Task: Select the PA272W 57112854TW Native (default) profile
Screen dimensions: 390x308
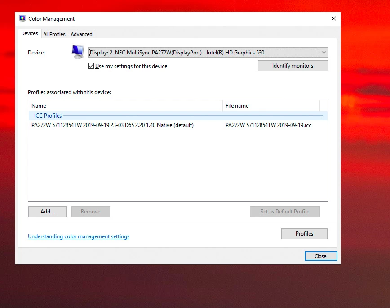Action: click(112, 125)
